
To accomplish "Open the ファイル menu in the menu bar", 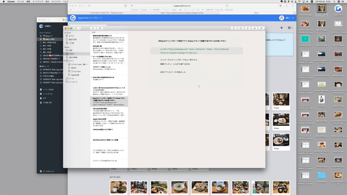I will click(x=21, y=2).
